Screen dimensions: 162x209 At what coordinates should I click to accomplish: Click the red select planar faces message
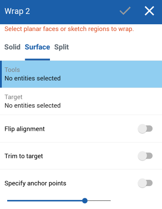click(69, 29)
